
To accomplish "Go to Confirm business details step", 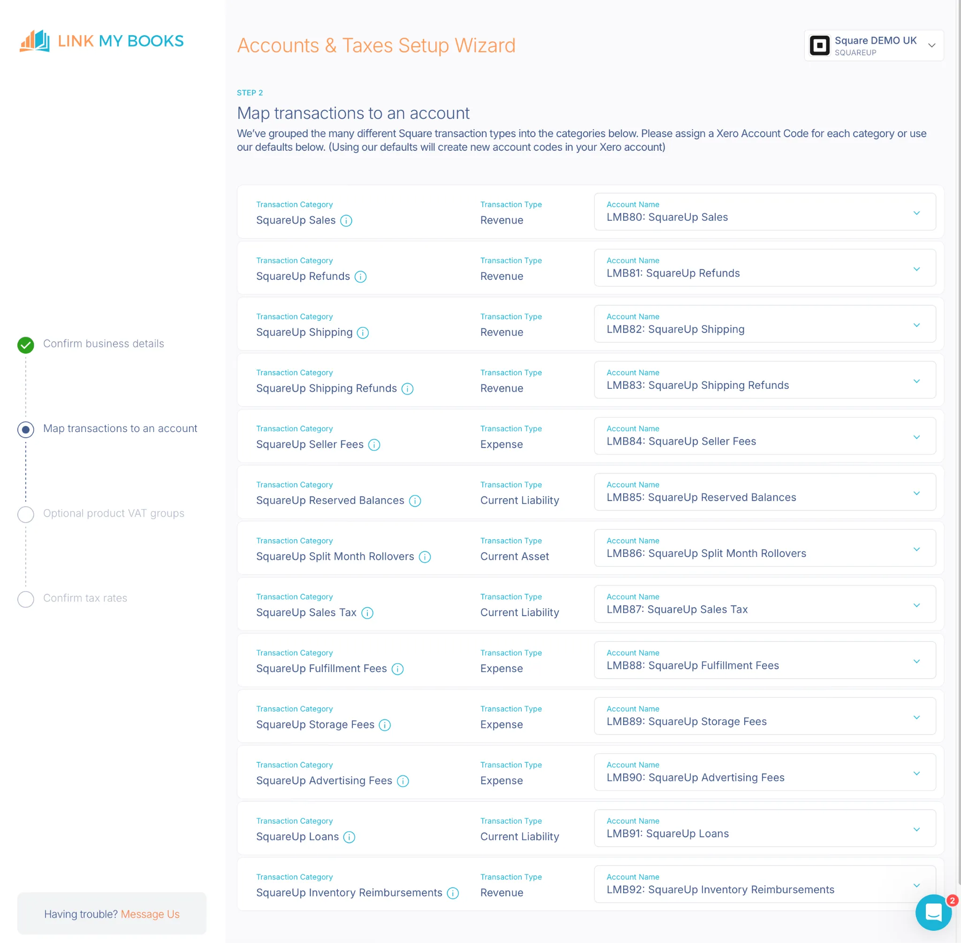I will click(x=103, y=344).
